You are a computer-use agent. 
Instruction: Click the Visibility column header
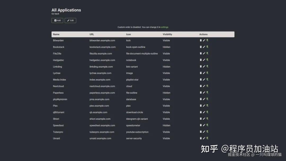point(167,34)
